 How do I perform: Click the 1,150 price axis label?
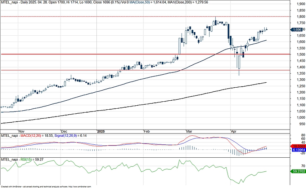(301, 99)
